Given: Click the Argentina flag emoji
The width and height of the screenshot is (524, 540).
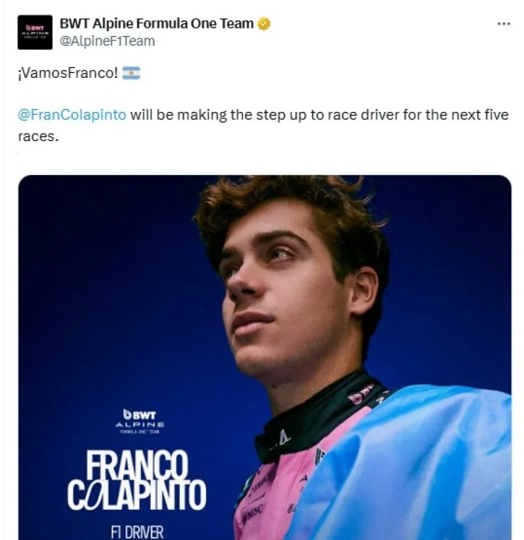Looking at the screenshot, I should point(131,73).
